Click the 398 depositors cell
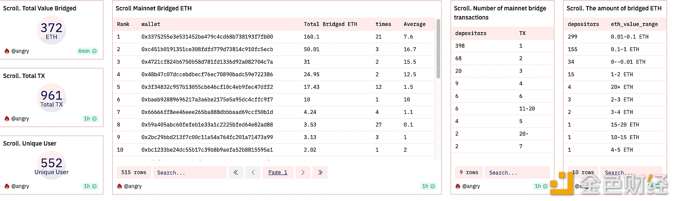This screenshot has width=674, height=201. click(460, 46)
